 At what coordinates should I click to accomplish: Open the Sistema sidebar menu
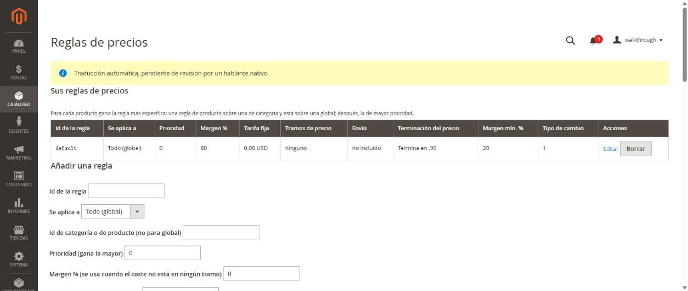click(19, 260)
